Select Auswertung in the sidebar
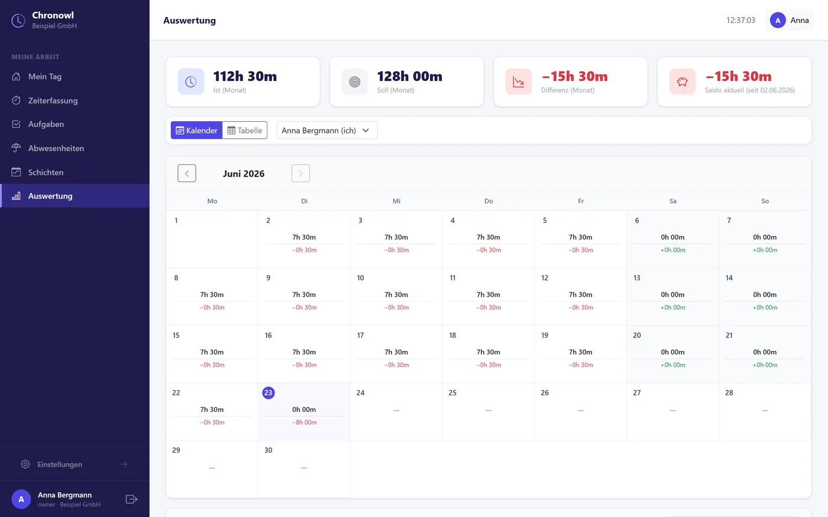This screenshot has width=828, height=517. pos(75,196)
